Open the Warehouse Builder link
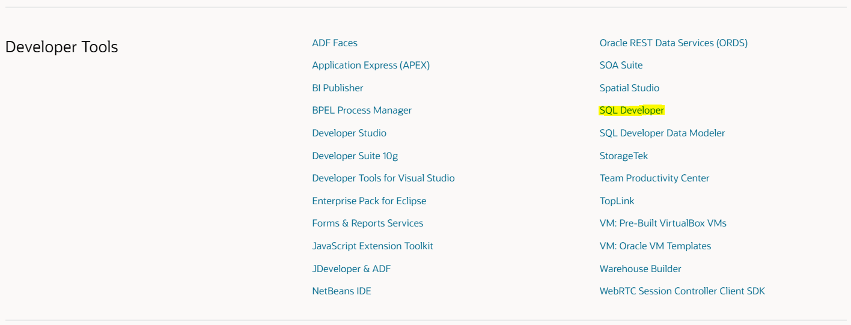 [x=641, y=269]
